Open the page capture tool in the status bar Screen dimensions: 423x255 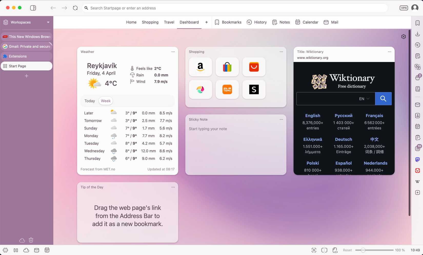[314, 250]
